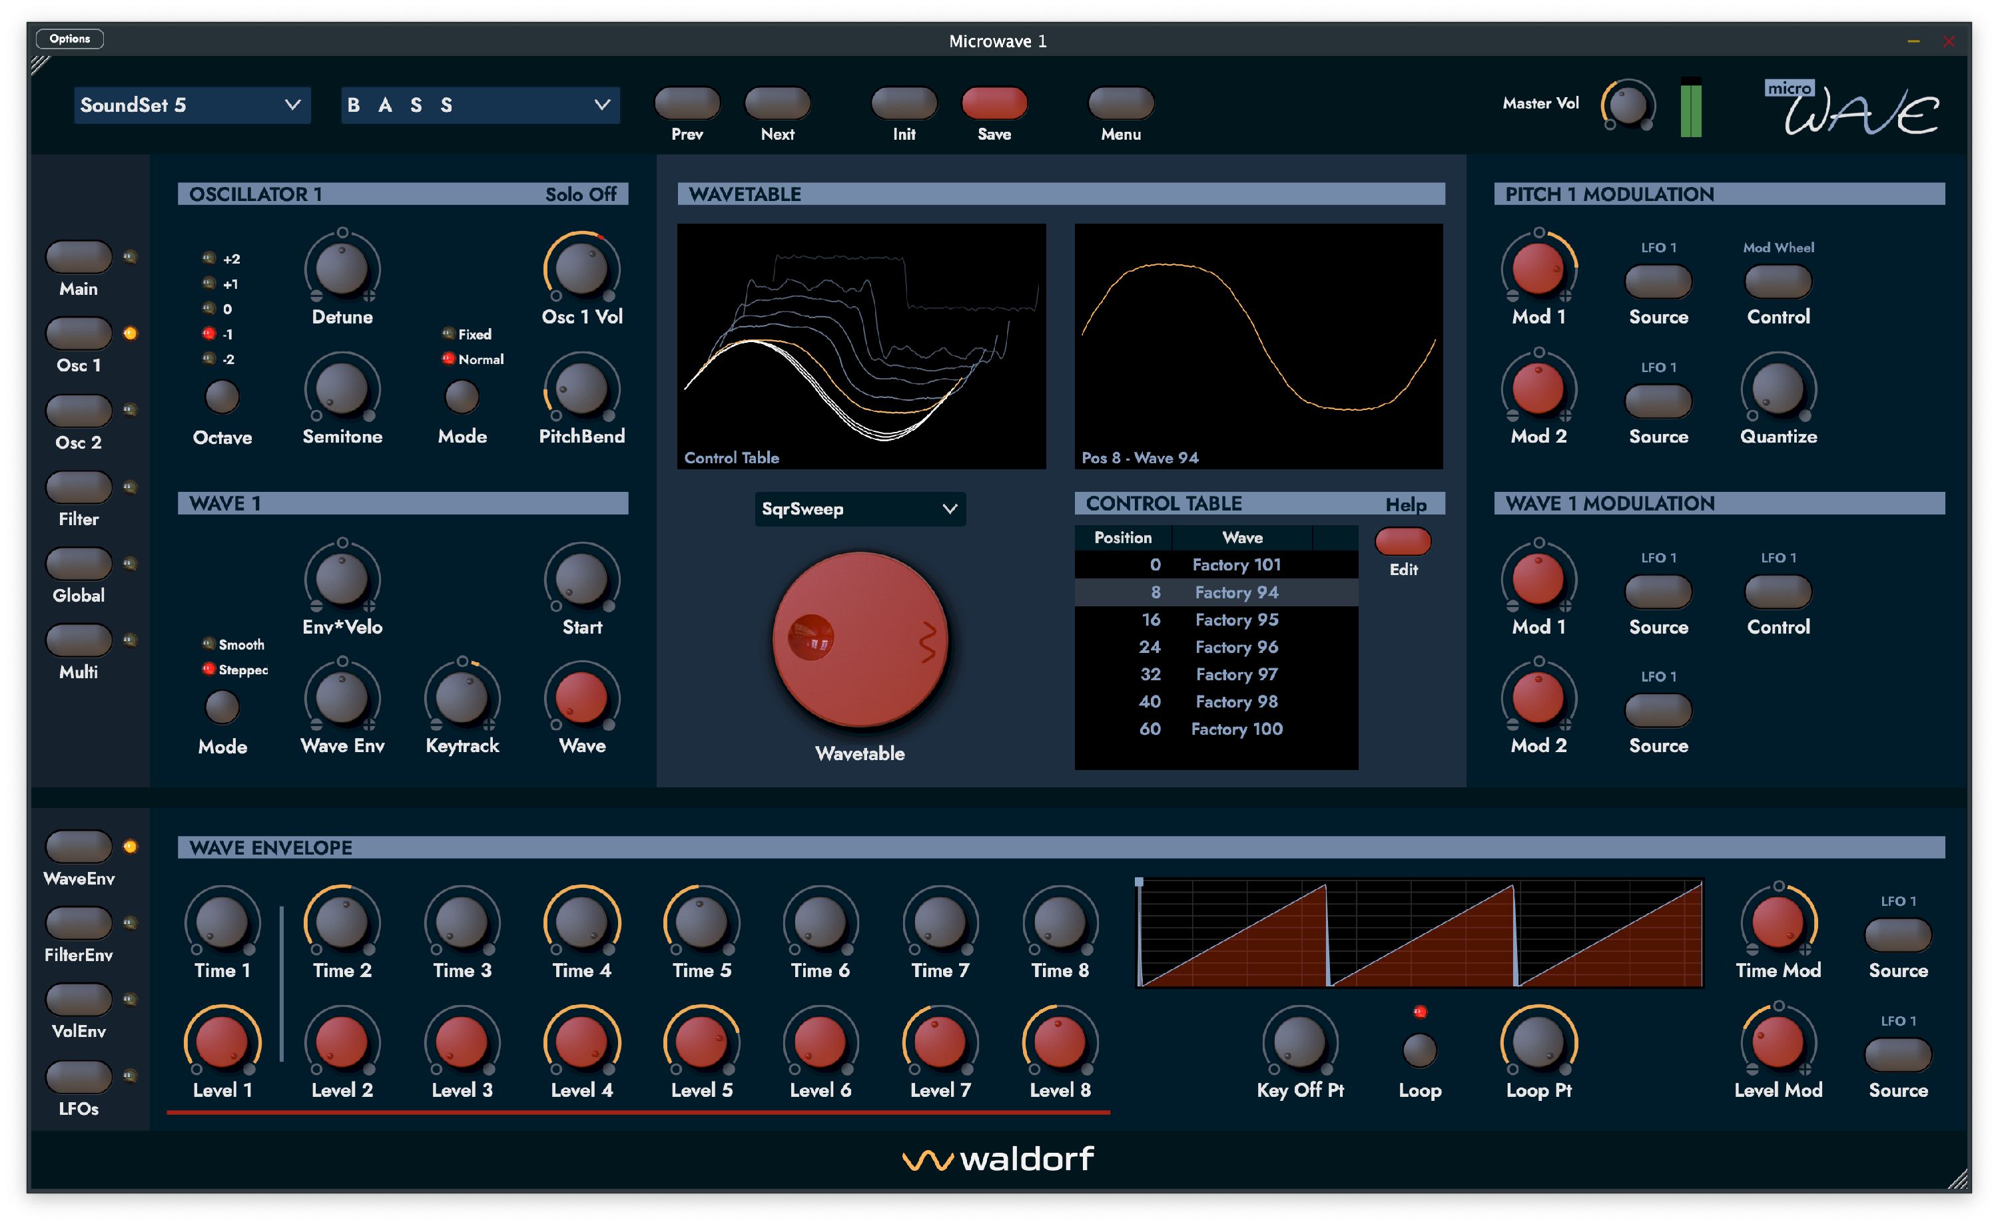Image resolution: width=1998 pixels, height=1224 pixels.
Task: Open the Mod Wheel Control selector
Action: [x=1778, y=282]
